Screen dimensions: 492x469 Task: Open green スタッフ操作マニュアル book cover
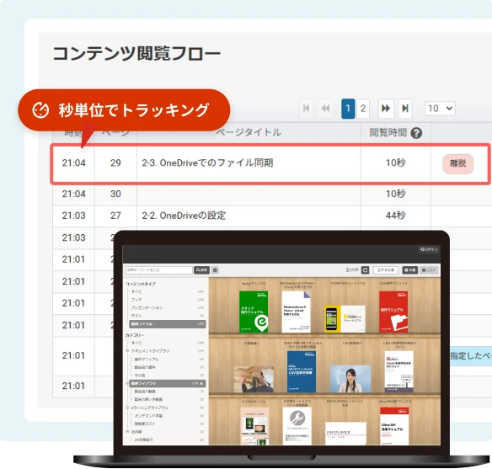(x=254, y=312)
